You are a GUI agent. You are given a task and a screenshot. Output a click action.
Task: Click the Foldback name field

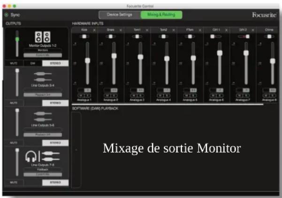point(43,169)
